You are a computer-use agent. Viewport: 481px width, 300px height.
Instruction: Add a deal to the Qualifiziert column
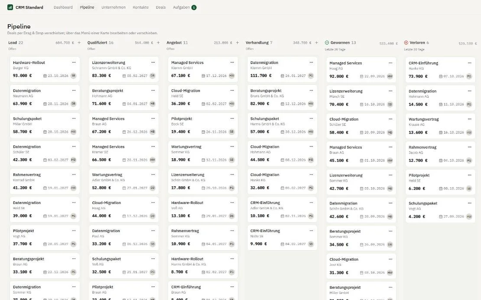click(158, 43)
